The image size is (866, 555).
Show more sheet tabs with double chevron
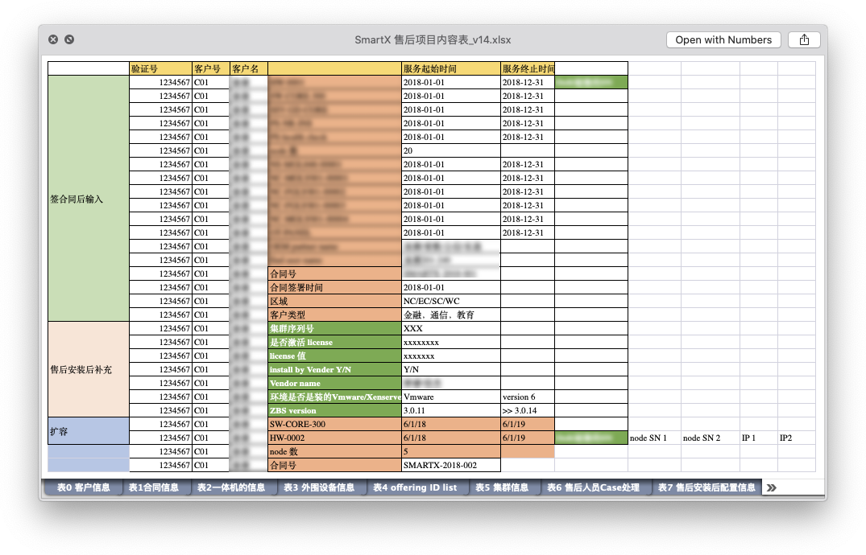pyautogui.click(x=772, y=487)
